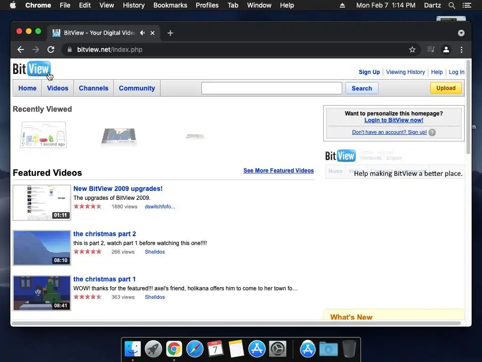Bookmark this page with the star icon
The width and height of the screenshot is (482, 362).
tap(412, 49)
